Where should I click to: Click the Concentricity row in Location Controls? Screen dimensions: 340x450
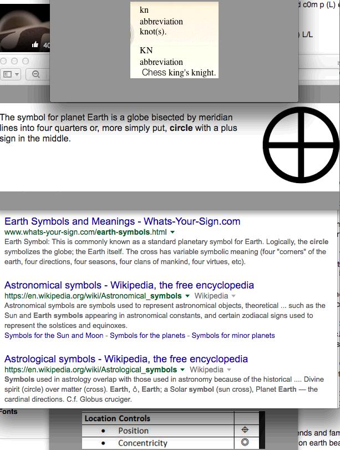170,443
